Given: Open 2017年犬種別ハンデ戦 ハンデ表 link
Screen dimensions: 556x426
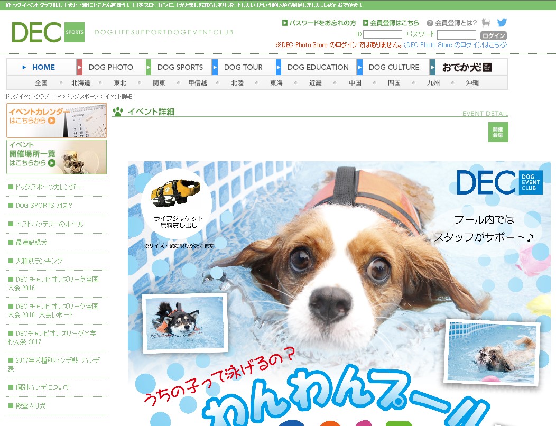Looking at the screenshot, I should point(54,364).
